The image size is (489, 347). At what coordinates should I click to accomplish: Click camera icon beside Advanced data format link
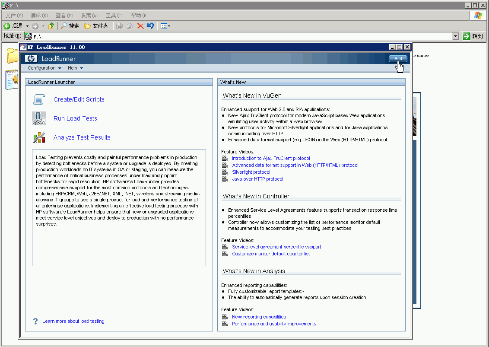pos(225,165)
